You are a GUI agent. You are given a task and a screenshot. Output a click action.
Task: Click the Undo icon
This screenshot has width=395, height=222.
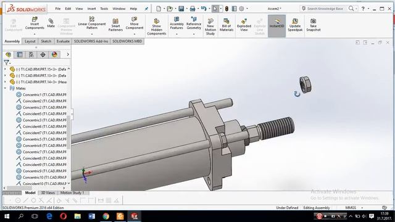pos(204,9)
